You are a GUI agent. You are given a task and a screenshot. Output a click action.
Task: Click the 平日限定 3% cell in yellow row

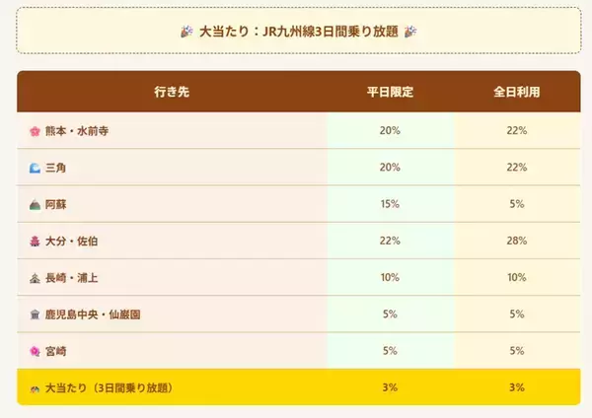pyautogui.click(x=389, y=387)
